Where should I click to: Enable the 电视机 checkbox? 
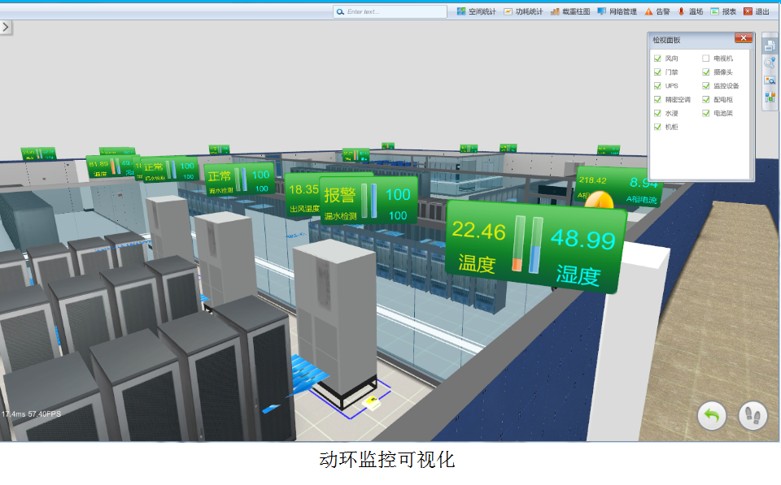coord(706,58)
